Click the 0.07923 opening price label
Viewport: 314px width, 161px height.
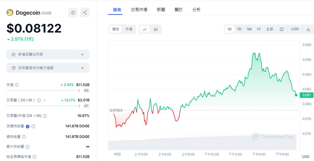pos(116,110)
